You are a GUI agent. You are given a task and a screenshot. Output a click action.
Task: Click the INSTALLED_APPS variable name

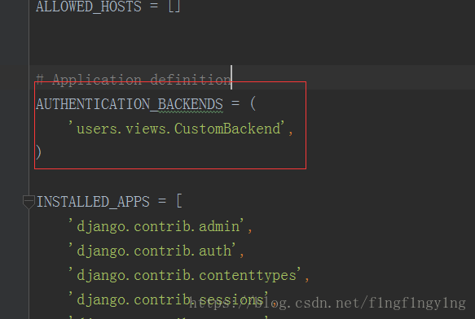(93, 202)
